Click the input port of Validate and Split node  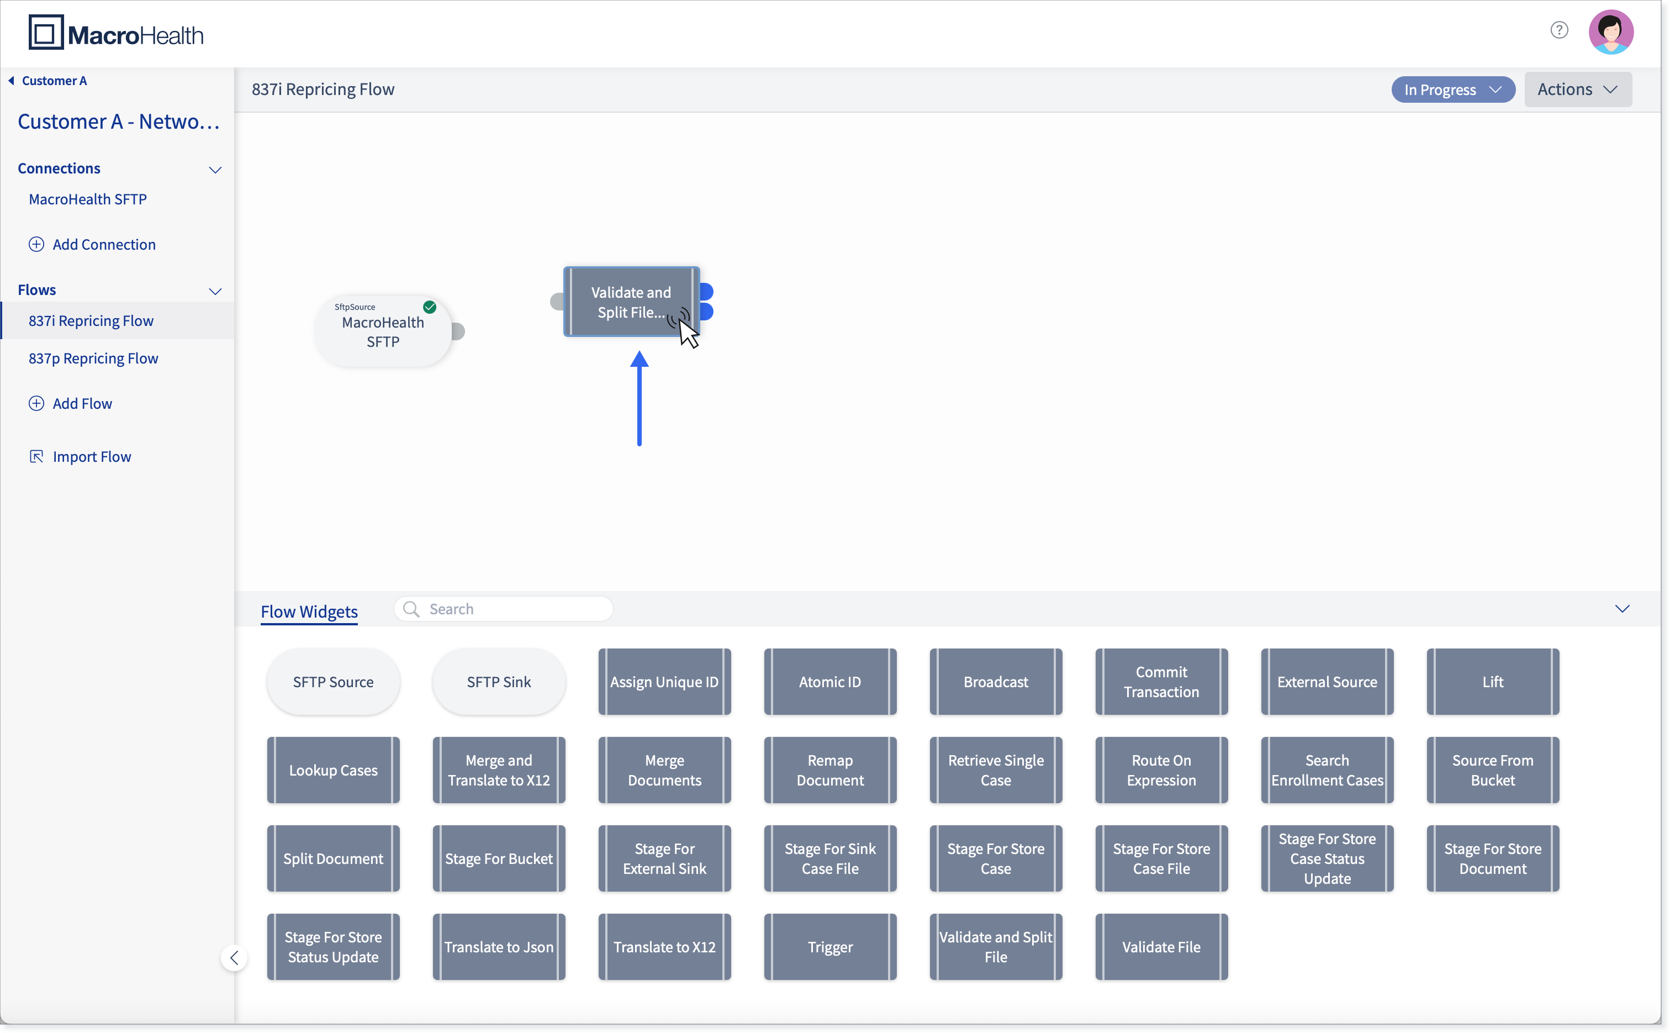557,301
